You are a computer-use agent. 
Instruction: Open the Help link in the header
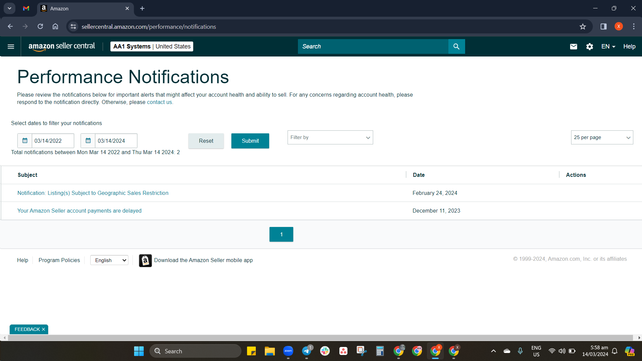tap(629, 46)
